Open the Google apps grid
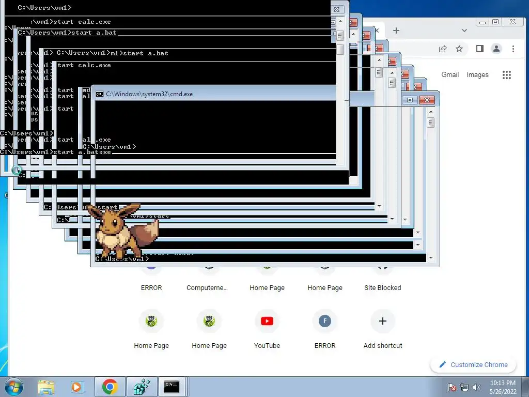 (507, 75)
